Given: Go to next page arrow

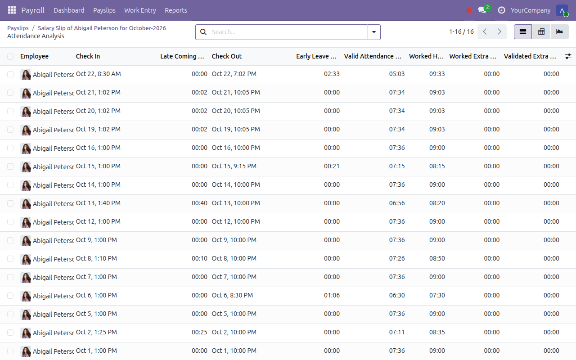Looking at the screenshot, I should coord(499,32).
